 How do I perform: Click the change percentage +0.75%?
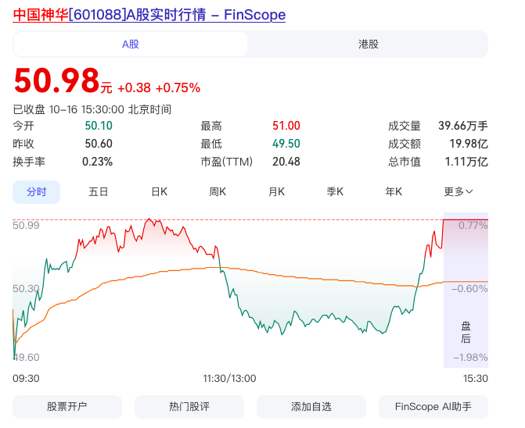coord(178,88)
